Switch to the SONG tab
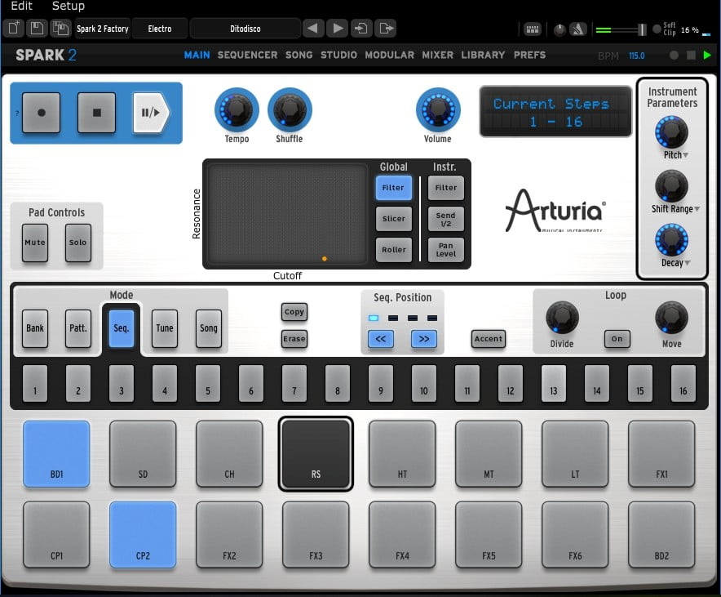721x597 pixels. [x=299, y=56]
